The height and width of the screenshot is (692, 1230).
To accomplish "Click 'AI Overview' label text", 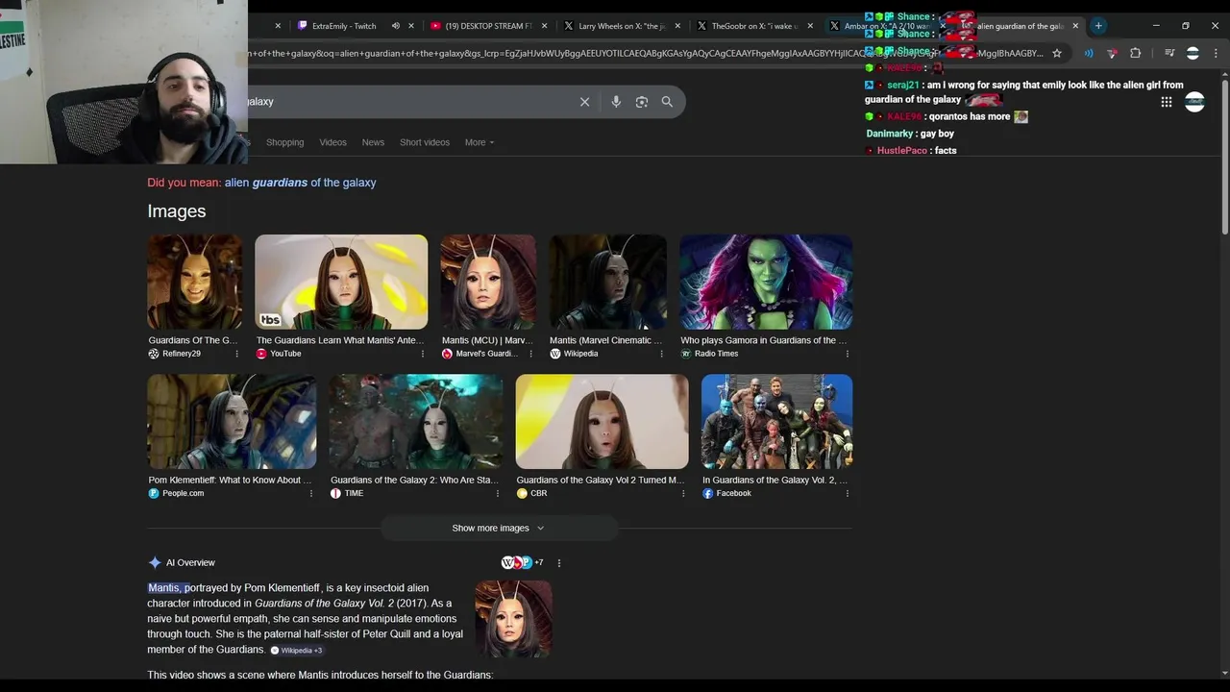I will point(190,563).
